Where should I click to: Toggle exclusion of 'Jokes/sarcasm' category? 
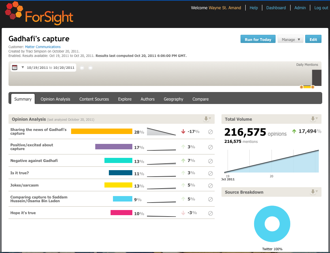pyautogui.click(x=210, y=185)
